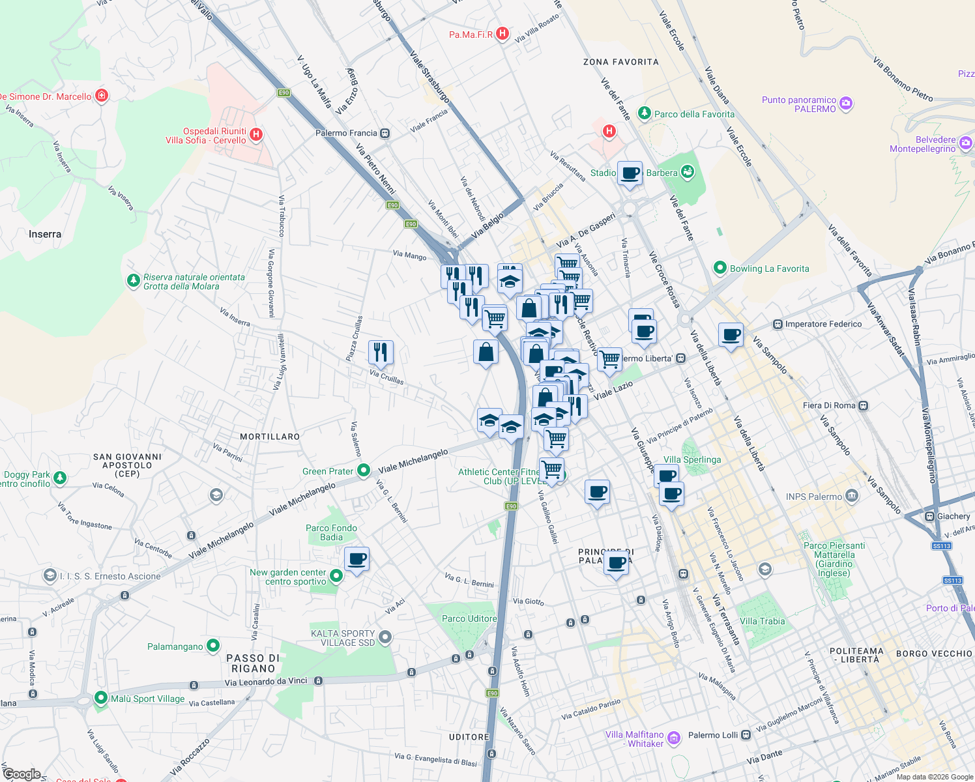Click the I.I.S.S. Ernesto Ascione school icon

point(49,575)
